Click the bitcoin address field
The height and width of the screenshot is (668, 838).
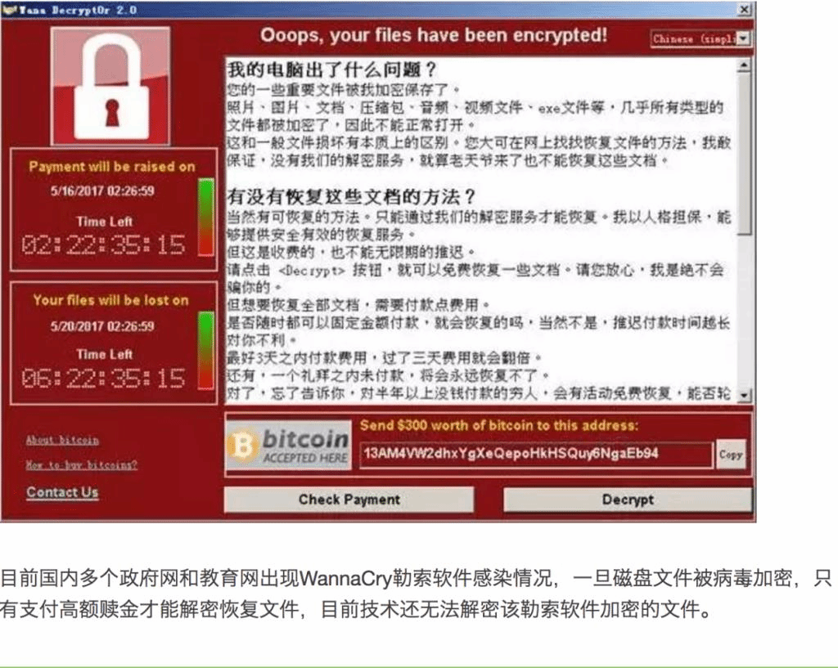click(x=536, y=455)
